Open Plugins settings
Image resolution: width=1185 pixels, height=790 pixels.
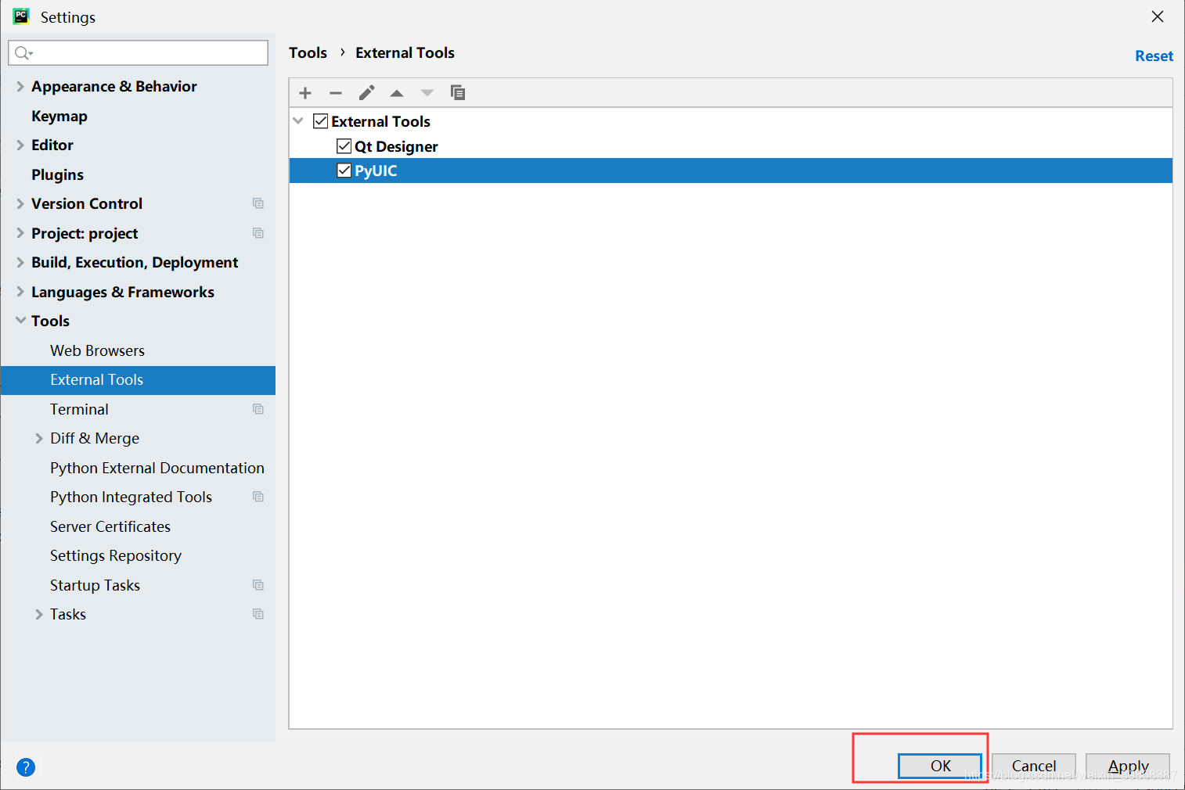coord(57,174)
